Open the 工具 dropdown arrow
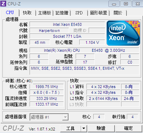Image resolution: width=143 pixels, height=133 pixels. (84, 129)
